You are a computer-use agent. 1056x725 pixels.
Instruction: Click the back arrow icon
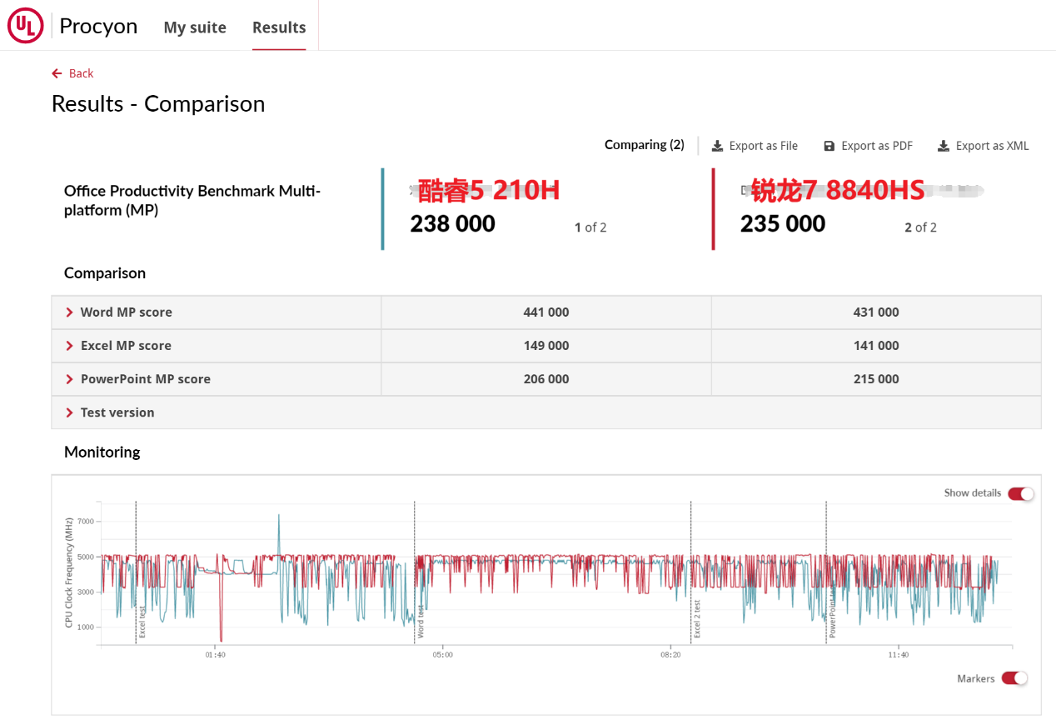click(57, 73)
